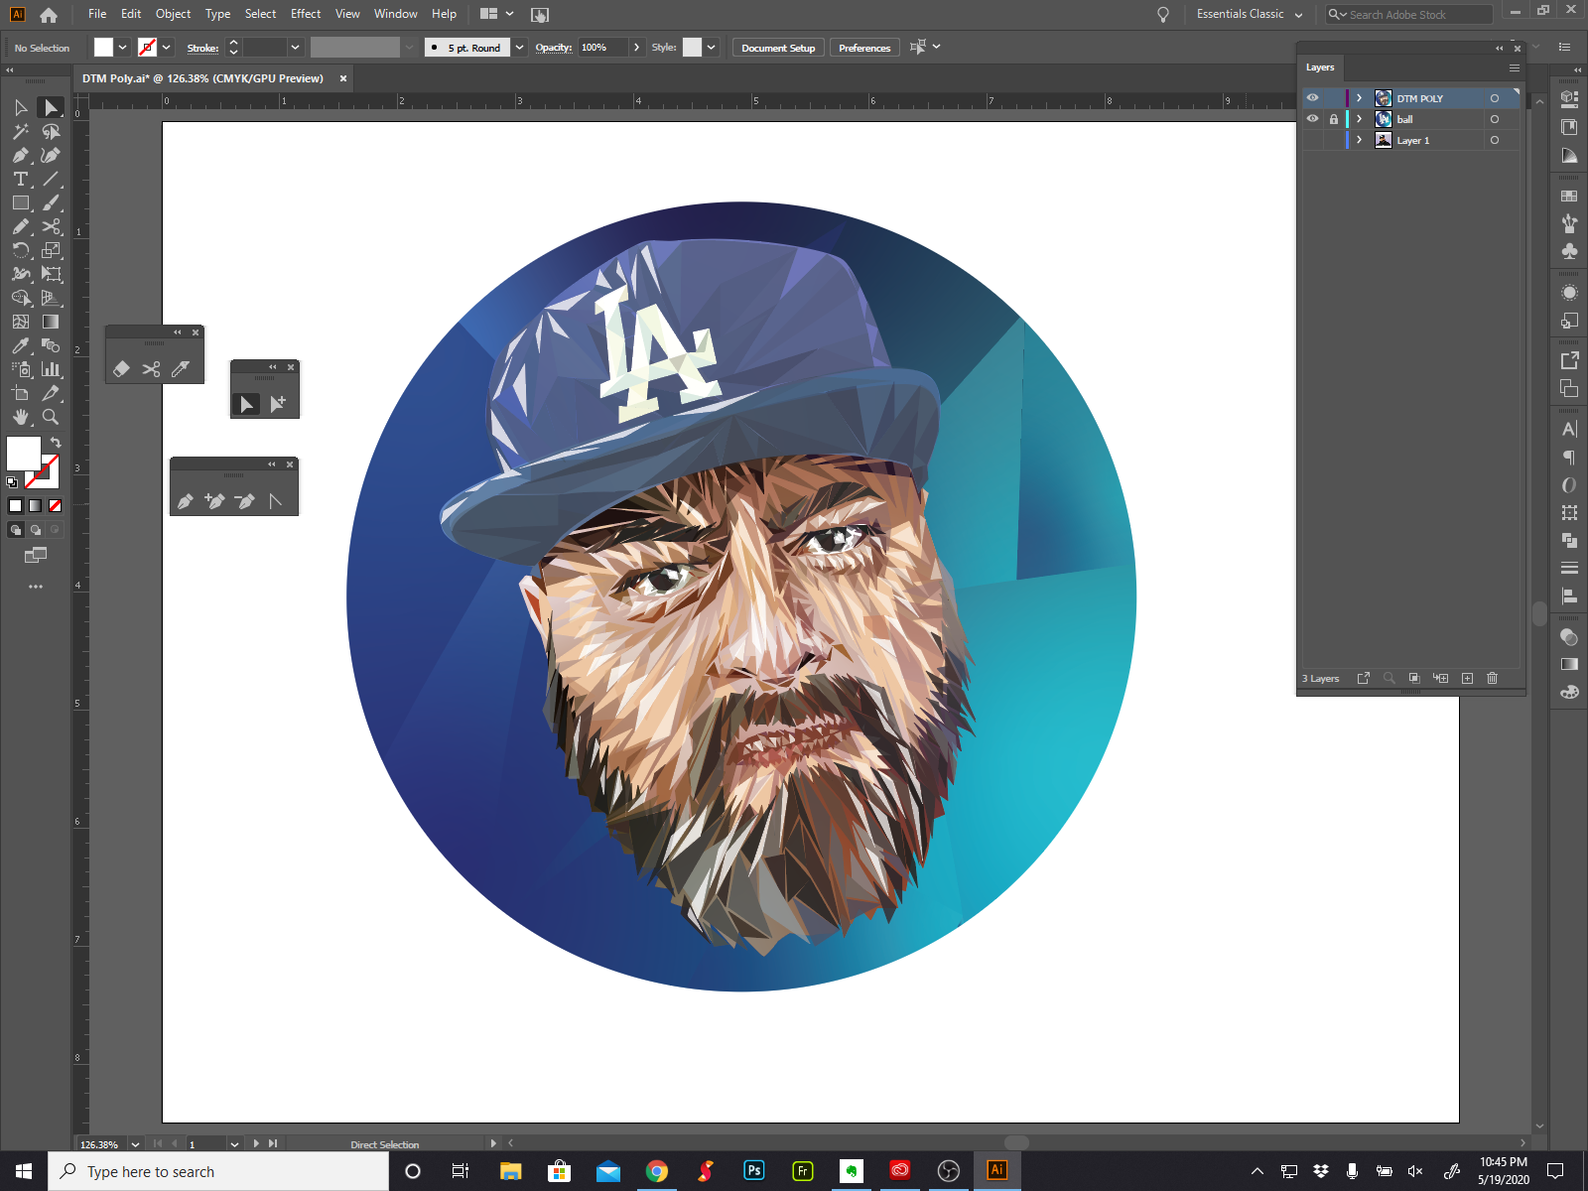Select the Lasso tool
Screen dimensions: 1588x1191
[51, 131]
